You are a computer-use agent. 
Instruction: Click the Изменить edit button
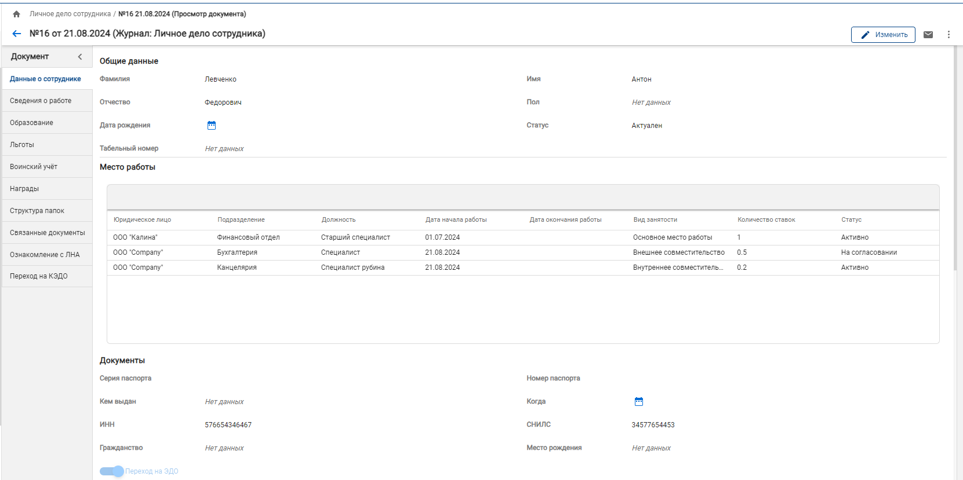tap(883, 35)
